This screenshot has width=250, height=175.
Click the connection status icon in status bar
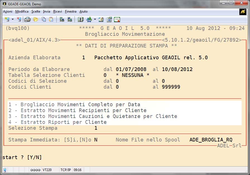tap(5, 170)
